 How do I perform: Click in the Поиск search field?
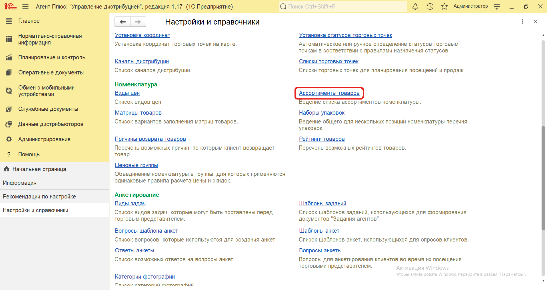[x=343, y=7]
